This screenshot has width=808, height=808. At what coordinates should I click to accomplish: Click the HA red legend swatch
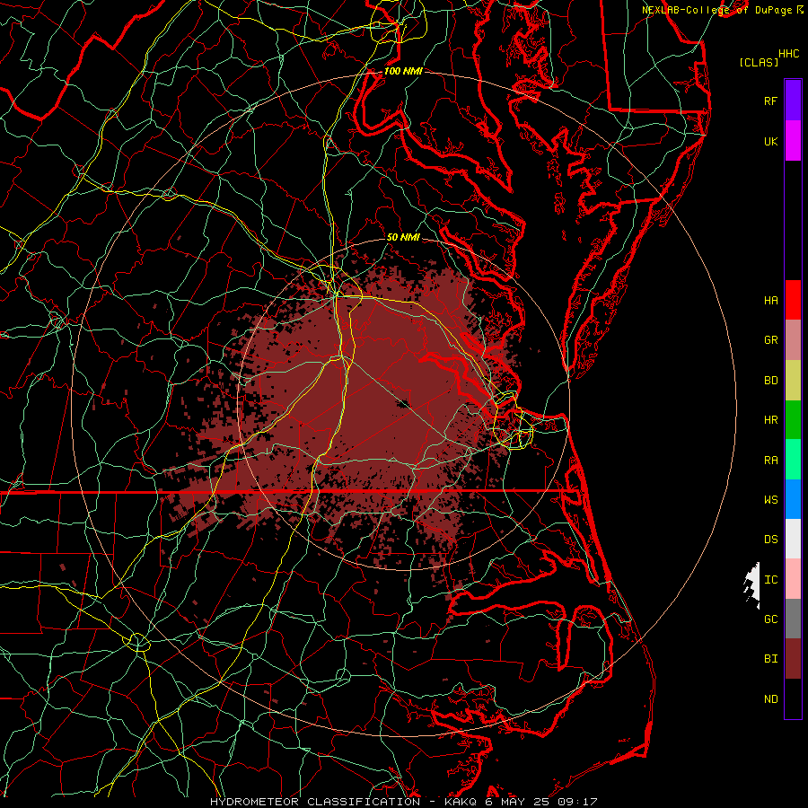pos(793,300)
